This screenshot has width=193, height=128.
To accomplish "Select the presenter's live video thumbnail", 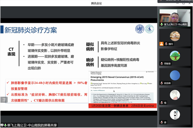I will [175, 17].
